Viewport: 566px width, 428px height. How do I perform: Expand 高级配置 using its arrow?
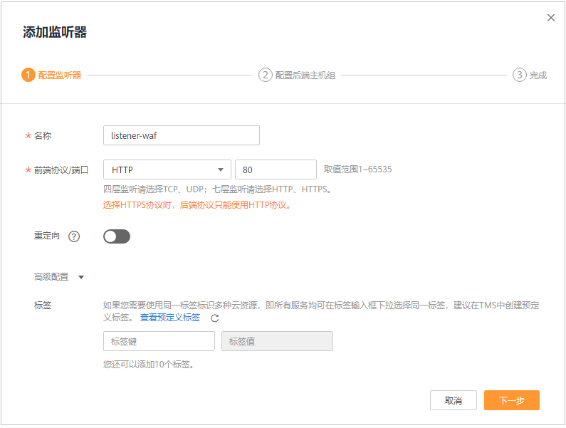81,278
